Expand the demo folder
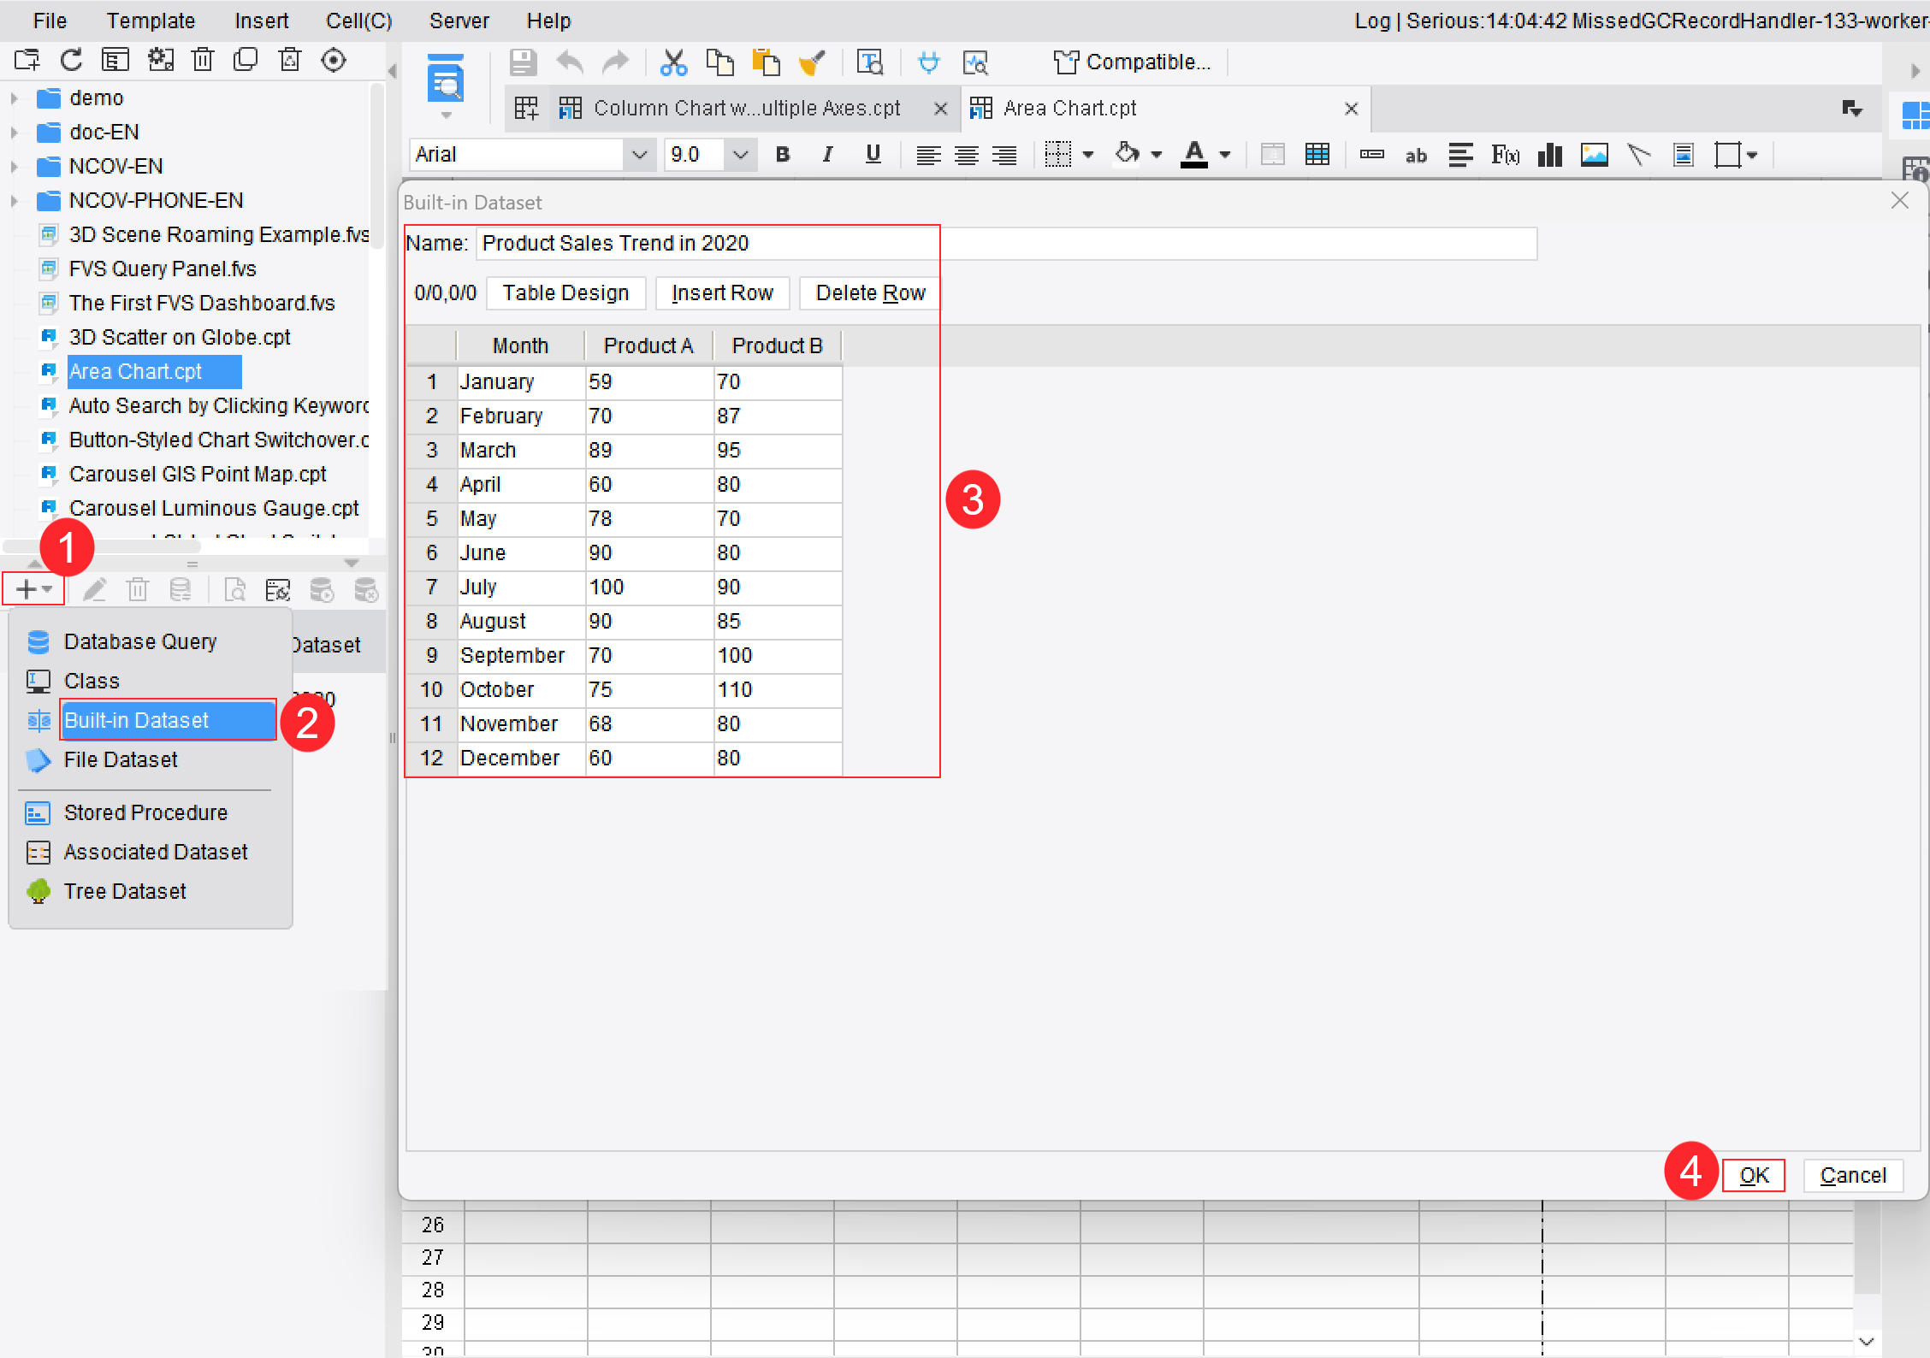 15,98
